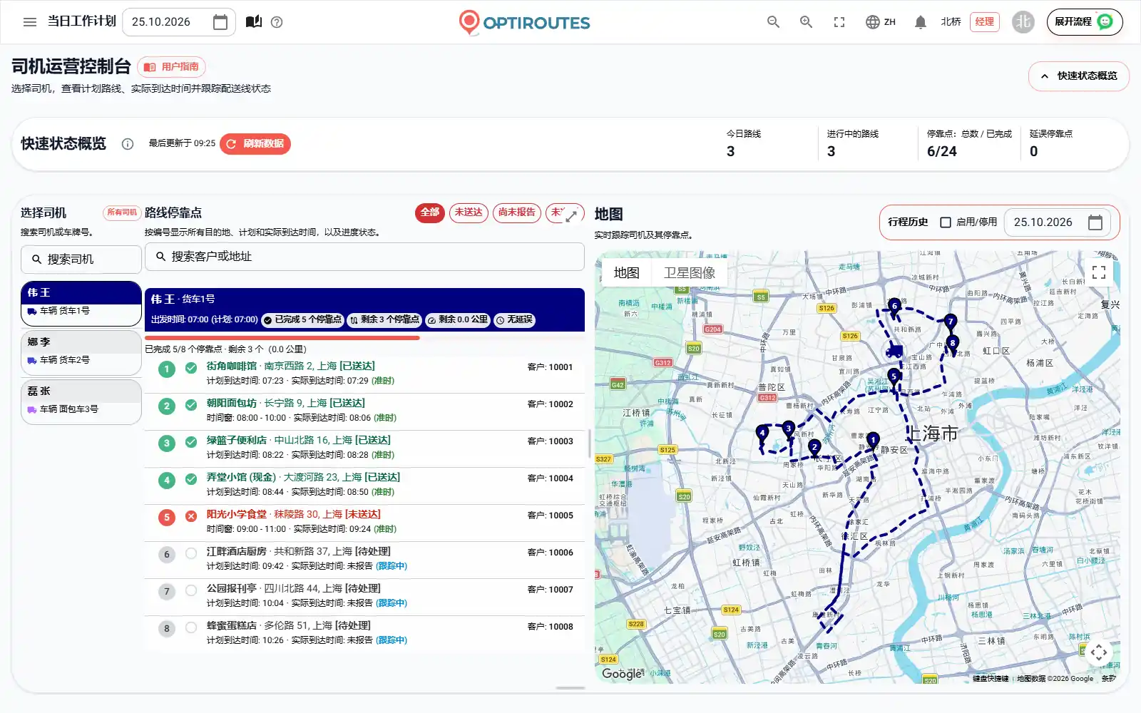Click the search magnifier icon in the header
The height and width of the screenshot is (713, 1141).
pos(773,22)
